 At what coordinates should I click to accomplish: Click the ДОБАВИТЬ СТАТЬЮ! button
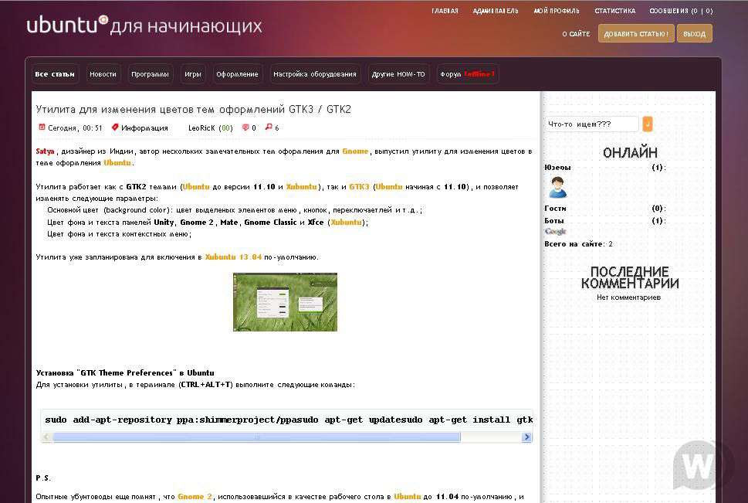(636, 33)
